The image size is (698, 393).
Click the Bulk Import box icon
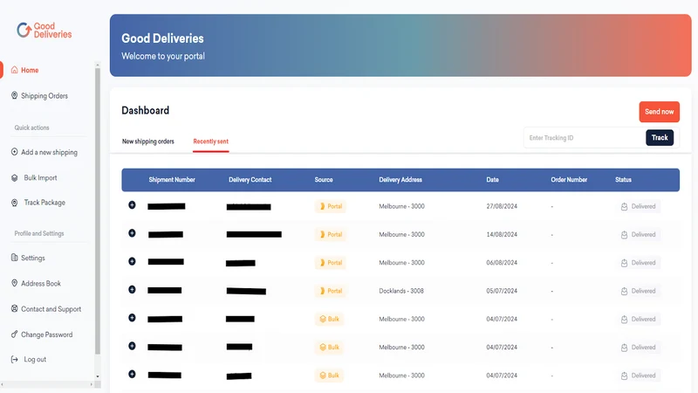14,178
